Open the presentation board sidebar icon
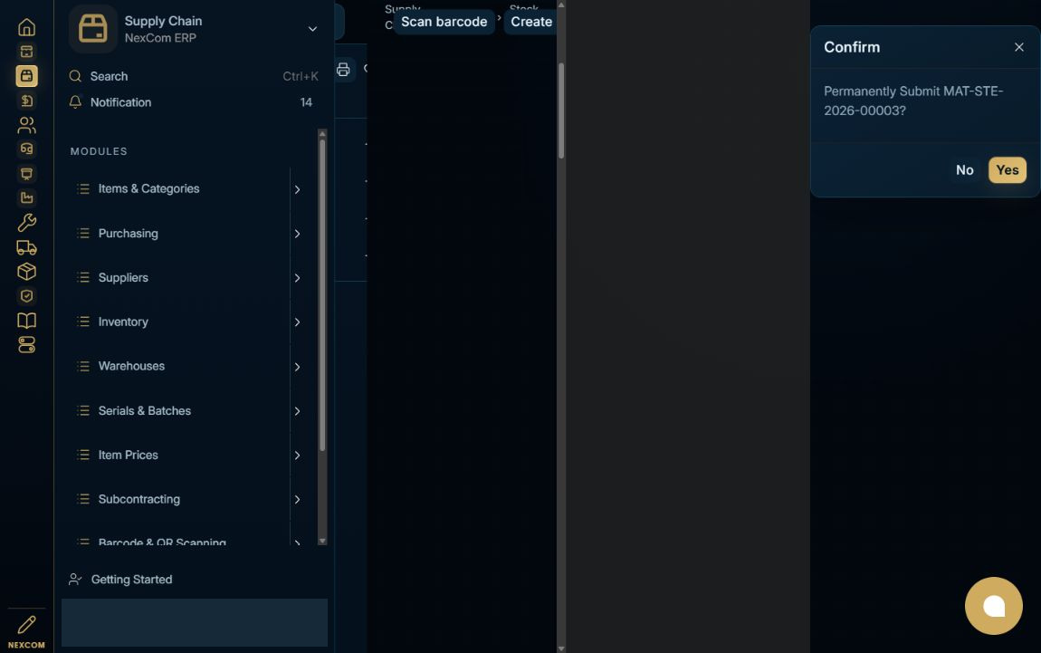Image resolution: width=1041 pixels, height=653 pixels. click(x=26, y=173)
